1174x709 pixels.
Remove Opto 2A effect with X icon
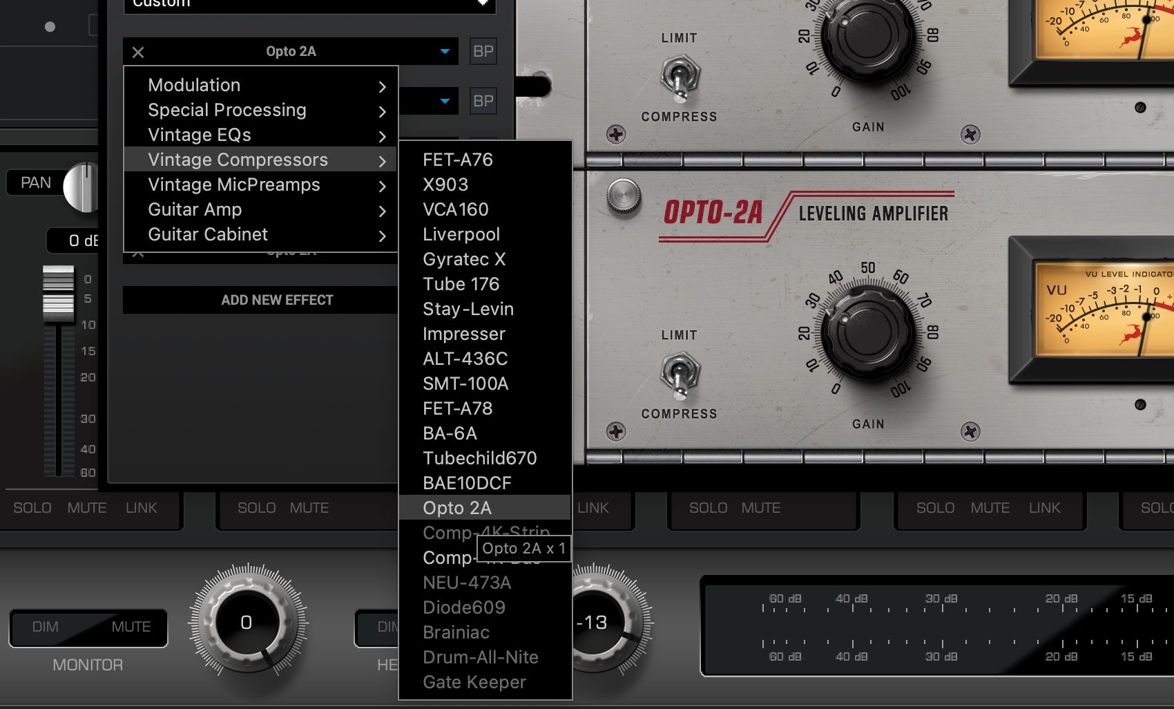(x=138, y=52)
